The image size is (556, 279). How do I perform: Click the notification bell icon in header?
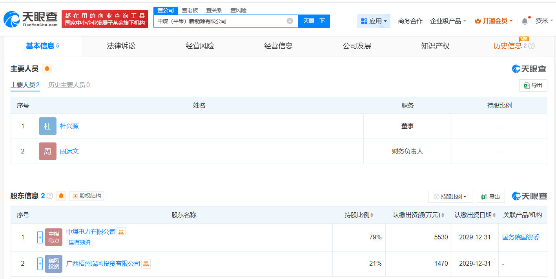point(525,21)
